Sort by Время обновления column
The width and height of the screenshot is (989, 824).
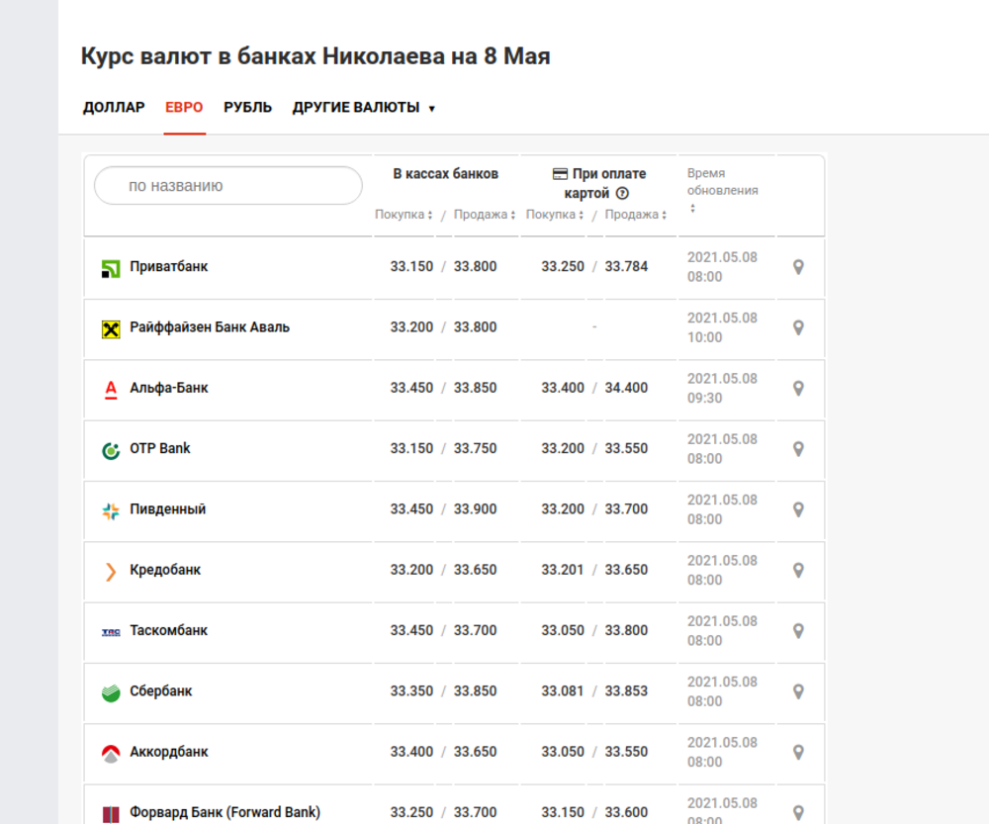tap(722, 189)
